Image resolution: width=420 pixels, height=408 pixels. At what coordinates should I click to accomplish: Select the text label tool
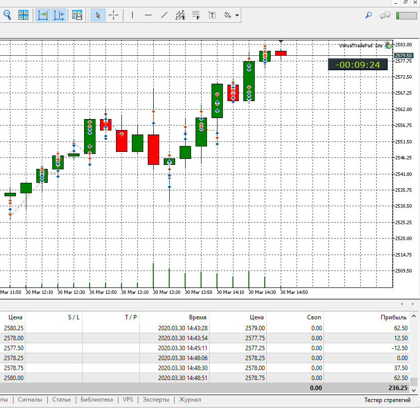coord(212,15)
